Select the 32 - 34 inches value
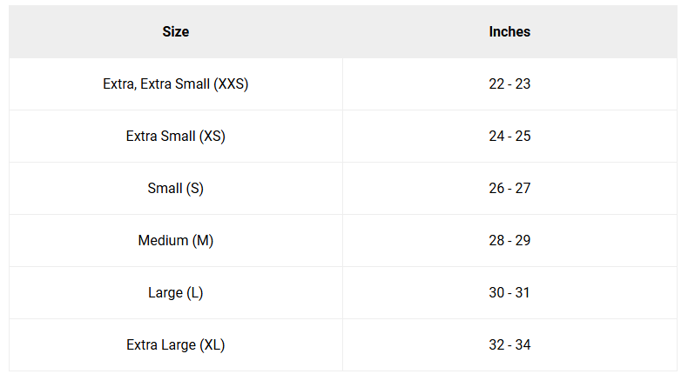The height and width of the screenshot is (374, 688). pyautogui.click(x=509, y=345)
